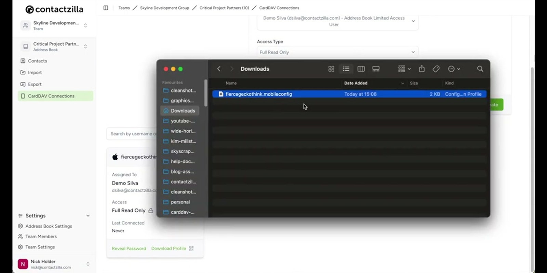Click Critical Project Partners (10) breadcrumb
The width and height of the screenshot is (547, 273).
[224, 8]
